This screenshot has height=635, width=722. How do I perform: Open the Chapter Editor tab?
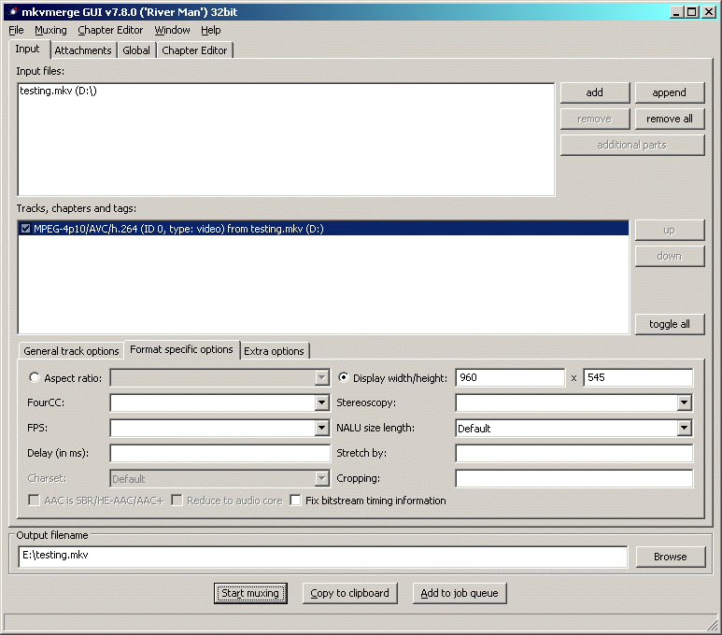coord(194,50)
